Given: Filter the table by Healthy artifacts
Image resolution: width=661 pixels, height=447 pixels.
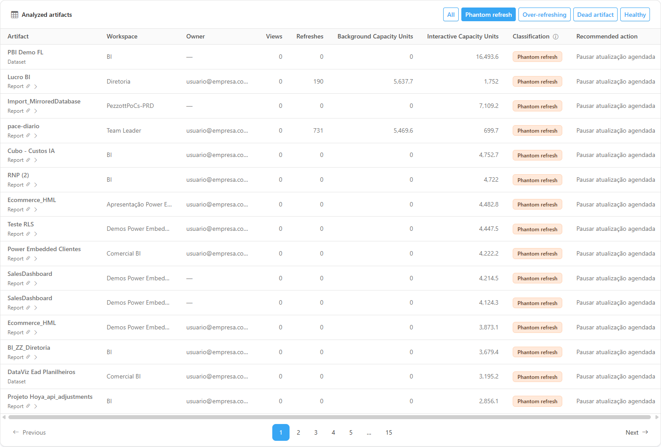Looking at the screenshot, I should [x=635, y=15].
